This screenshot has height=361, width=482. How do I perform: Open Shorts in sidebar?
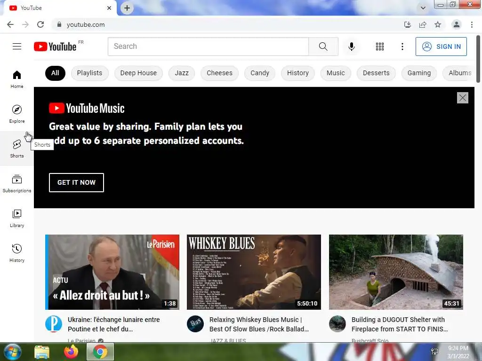(17, 149)
